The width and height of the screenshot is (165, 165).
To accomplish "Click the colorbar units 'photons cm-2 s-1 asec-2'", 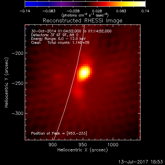I will 85,15.
